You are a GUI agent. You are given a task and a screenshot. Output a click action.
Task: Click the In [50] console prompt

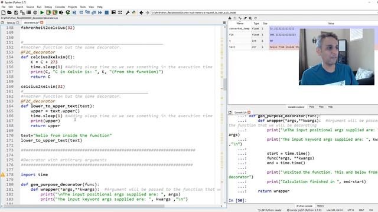[x=237, y=200]
